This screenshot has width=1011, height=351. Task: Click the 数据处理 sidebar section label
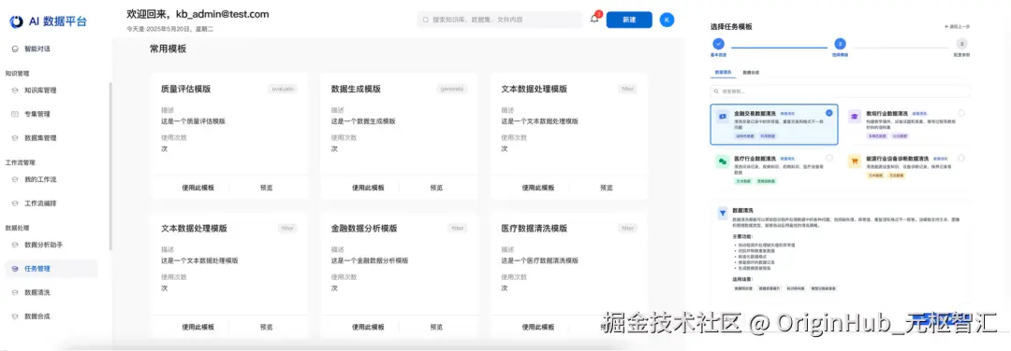pyautogui.click(x=18, y=228)
